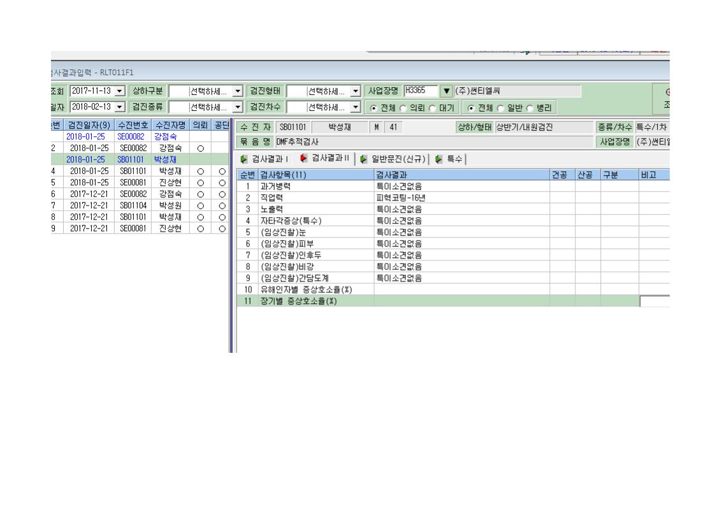Click the 비고 cell in row 11

655,301
